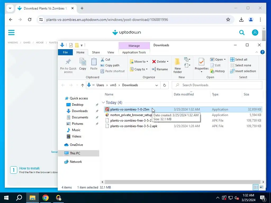Select Desktop in Quick access
Screen dimensions: 271x203
[78, 105]
